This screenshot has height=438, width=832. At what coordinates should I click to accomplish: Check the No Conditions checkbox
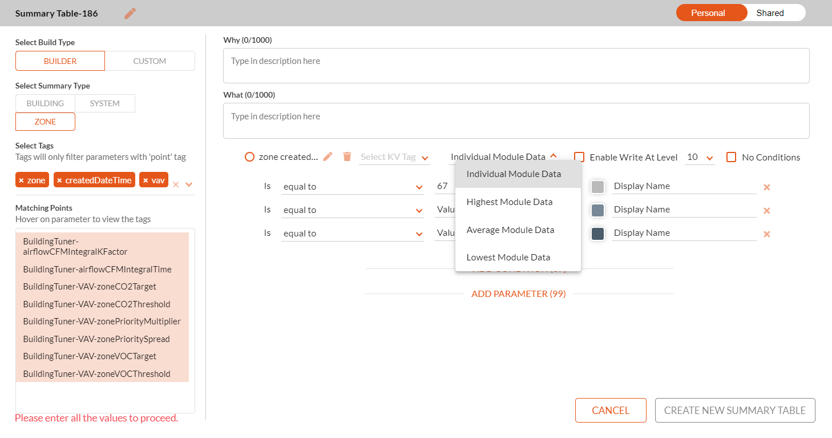[x=732, y=157]
